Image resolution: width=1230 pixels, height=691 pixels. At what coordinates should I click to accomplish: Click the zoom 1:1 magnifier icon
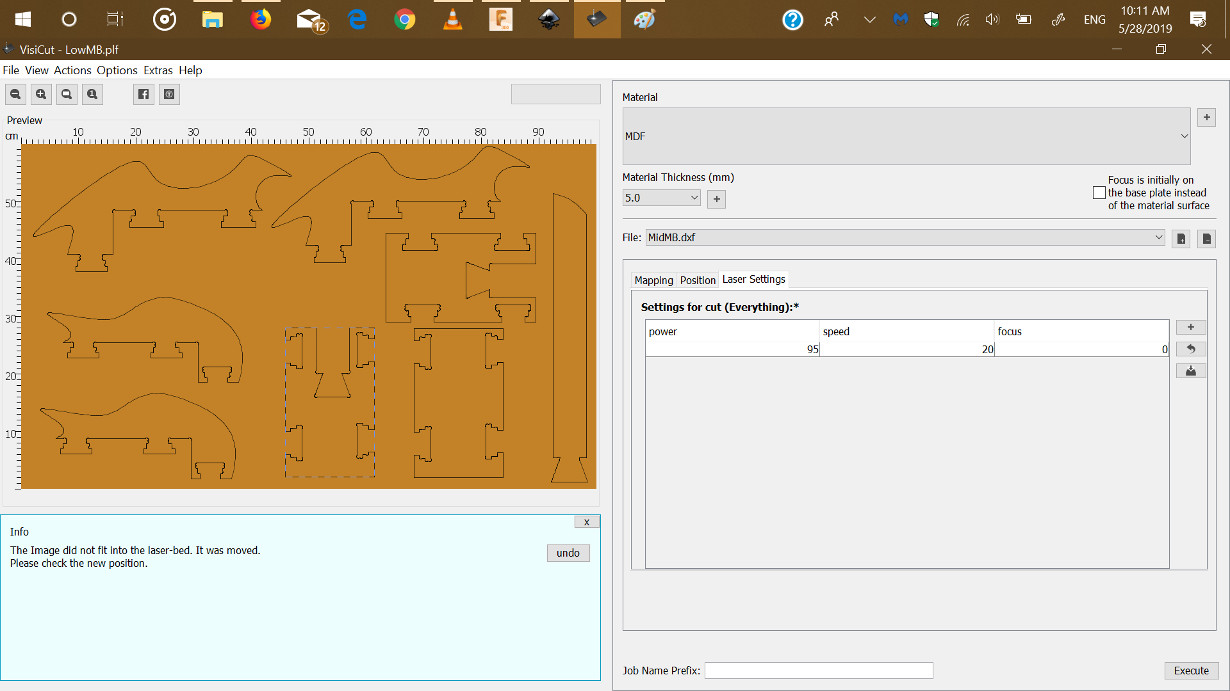coord(92,95)
